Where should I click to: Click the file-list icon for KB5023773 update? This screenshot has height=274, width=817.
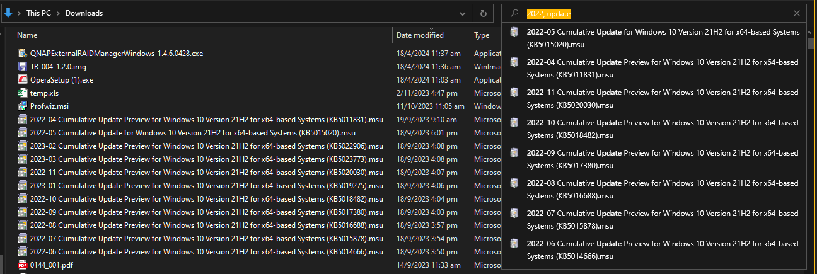pyautogui.click(x=23, y=159)
